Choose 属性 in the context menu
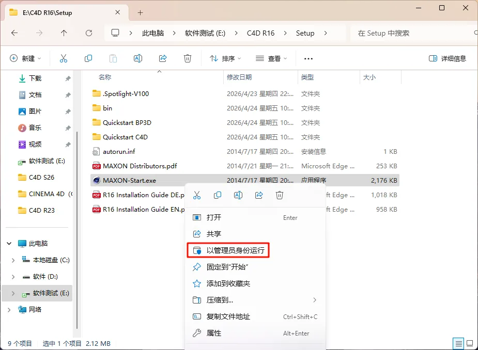This screenshot has width=478, height=350. click(x=255, y=333)
